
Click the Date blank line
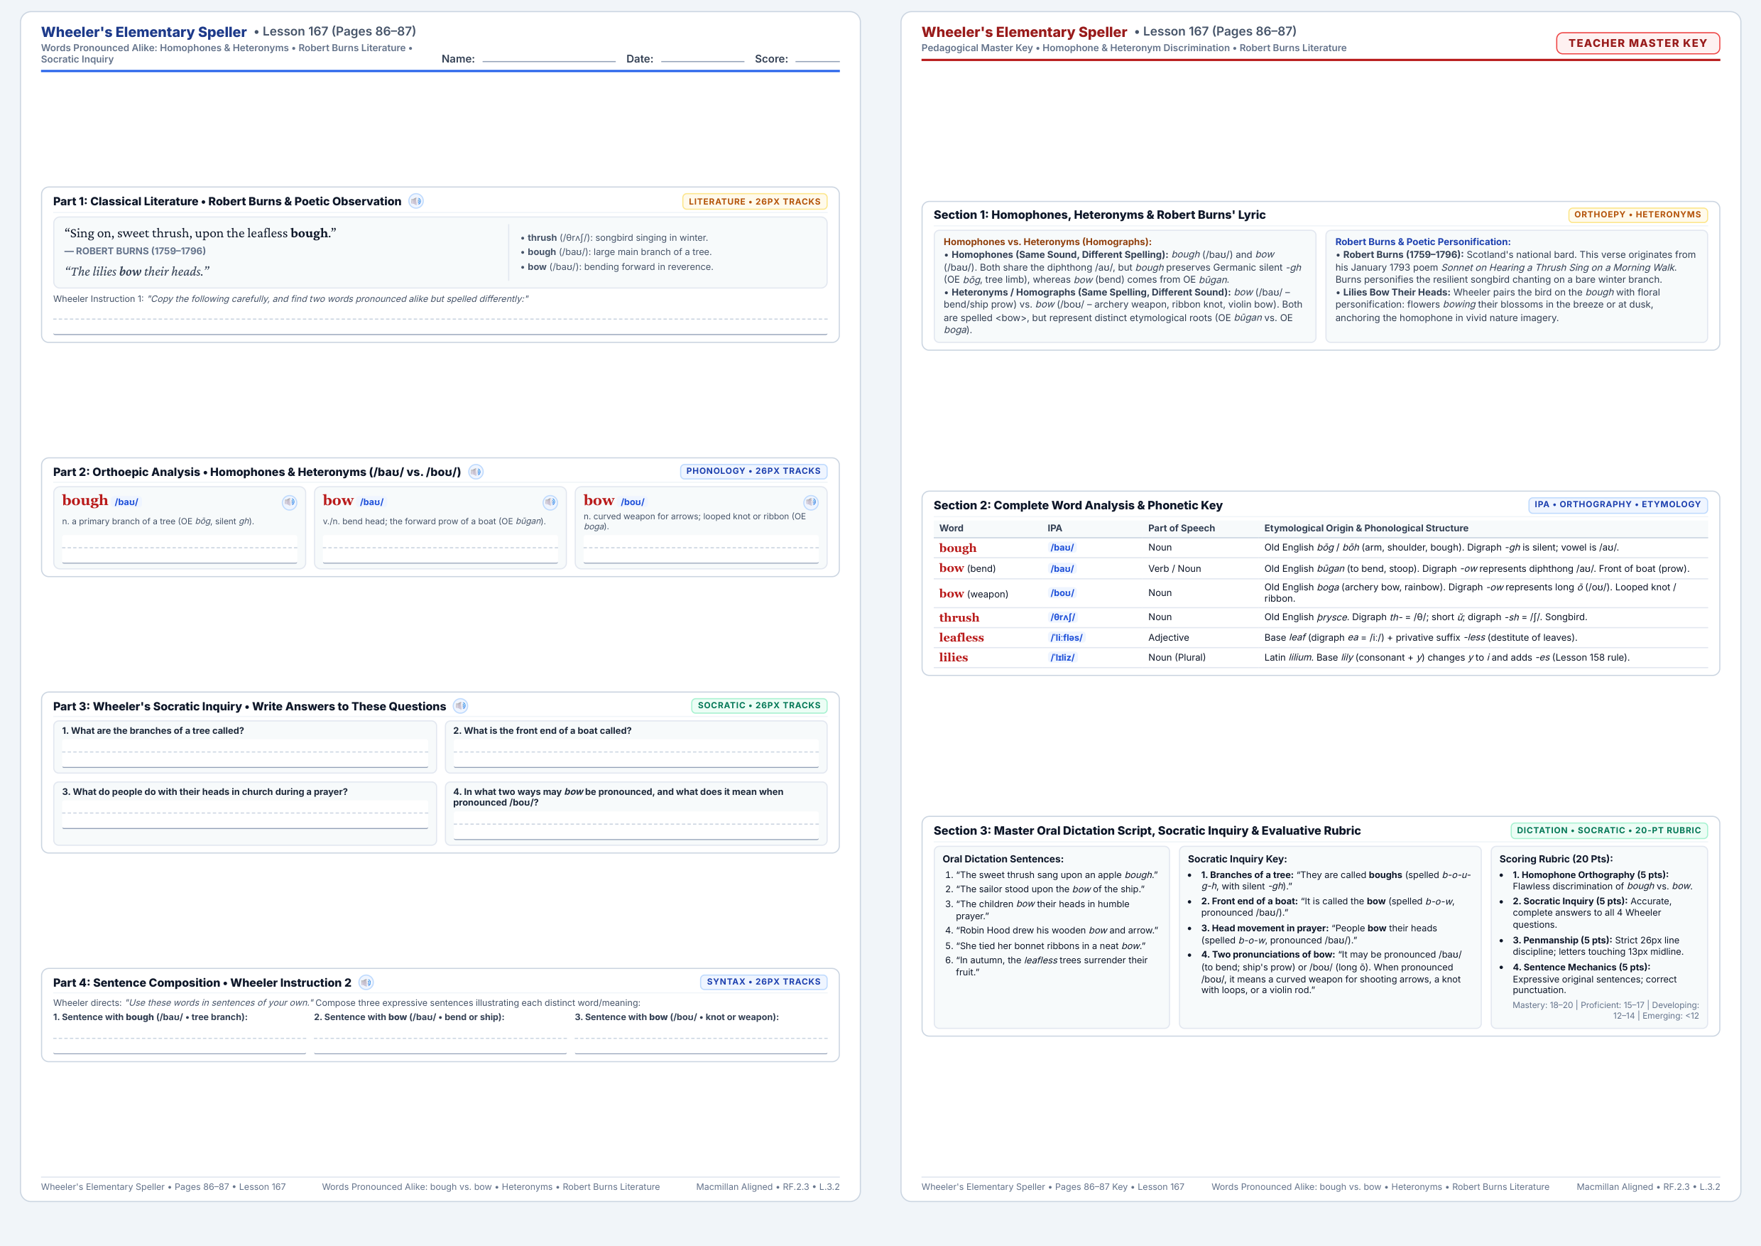coord(702,59)
